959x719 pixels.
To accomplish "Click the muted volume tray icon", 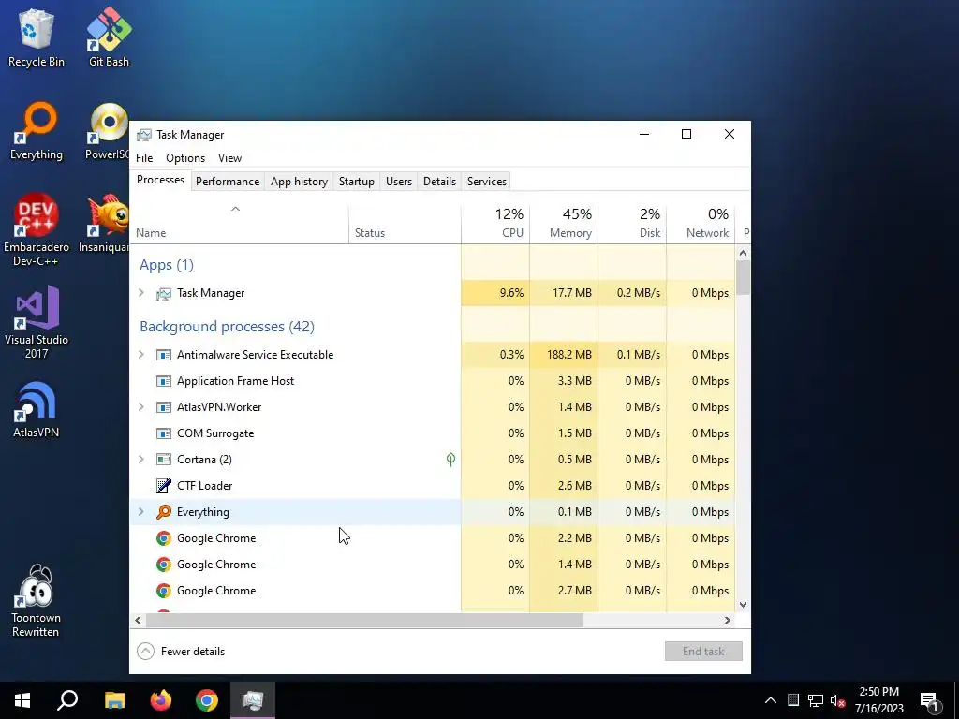I will 838,700.
